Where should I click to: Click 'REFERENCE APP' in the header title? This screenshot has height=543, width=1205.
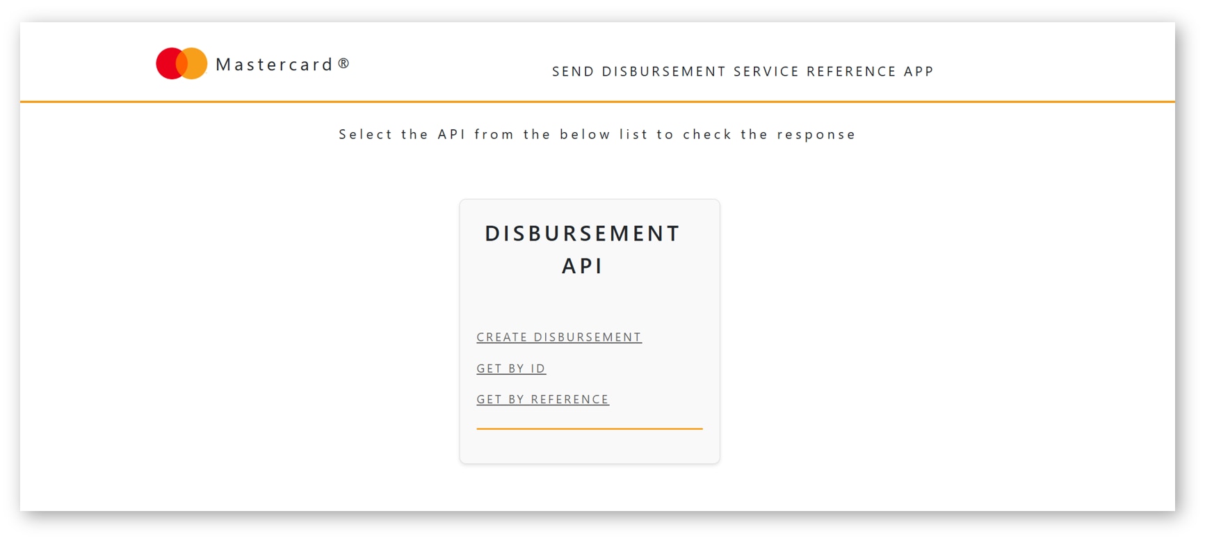click(x=869, y=72)
